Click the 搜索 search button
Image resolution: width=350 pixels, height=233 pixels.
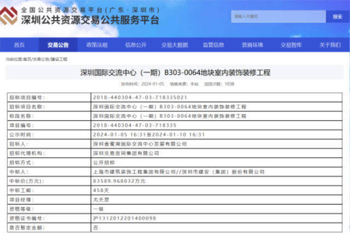[x=337, y=16]
